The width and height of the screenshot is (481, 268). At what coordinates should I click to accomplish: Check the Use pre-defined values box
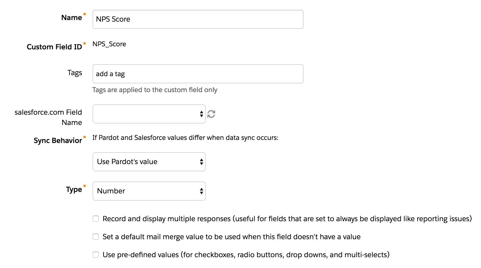(x=96, y=255)
